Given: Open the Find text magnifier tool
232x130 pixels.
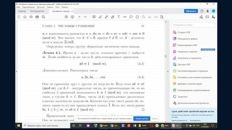Looking at the screenshot, I should pos(43,17).
